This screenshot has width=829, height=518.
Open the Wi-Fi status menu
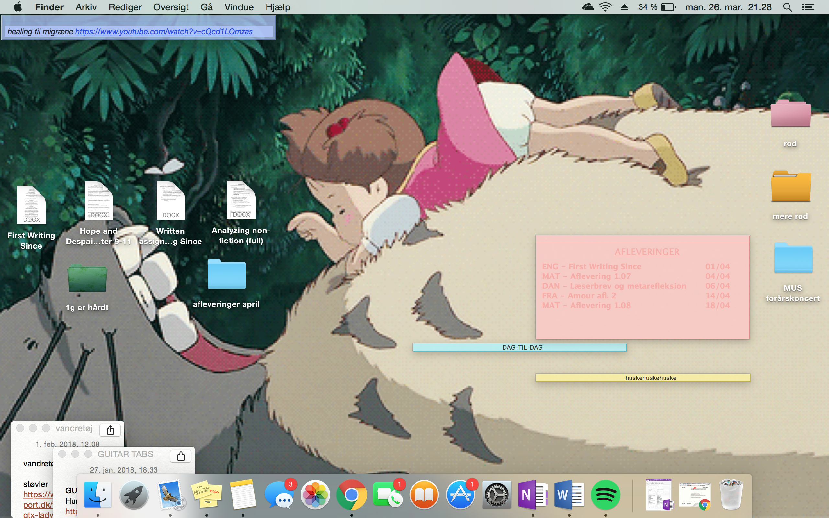click(x=605, y=7)
